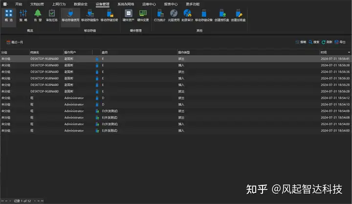Select the row timestamped 2024-07-31 18:54:10
Image resolution: width=352 pixels, height=204 pixels.
click(176, 104)
